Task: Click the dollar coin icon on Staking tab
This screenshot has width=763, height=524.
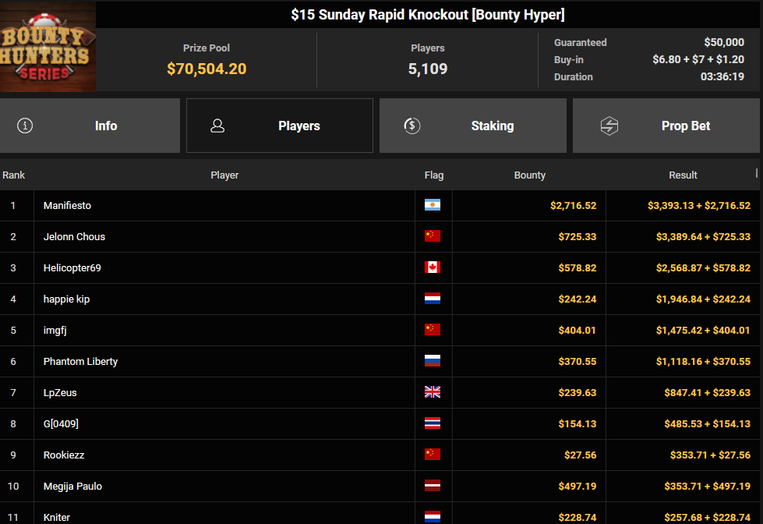Action: point(412,126)
